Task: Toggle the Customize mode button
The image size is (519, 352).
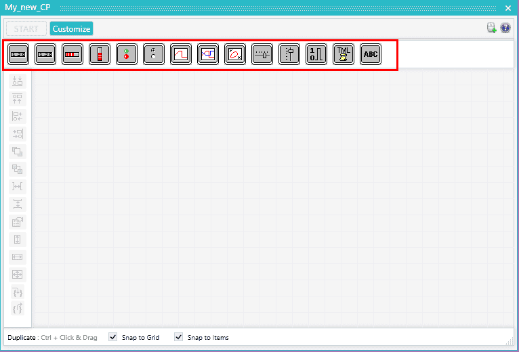Action: click(72, 29)
